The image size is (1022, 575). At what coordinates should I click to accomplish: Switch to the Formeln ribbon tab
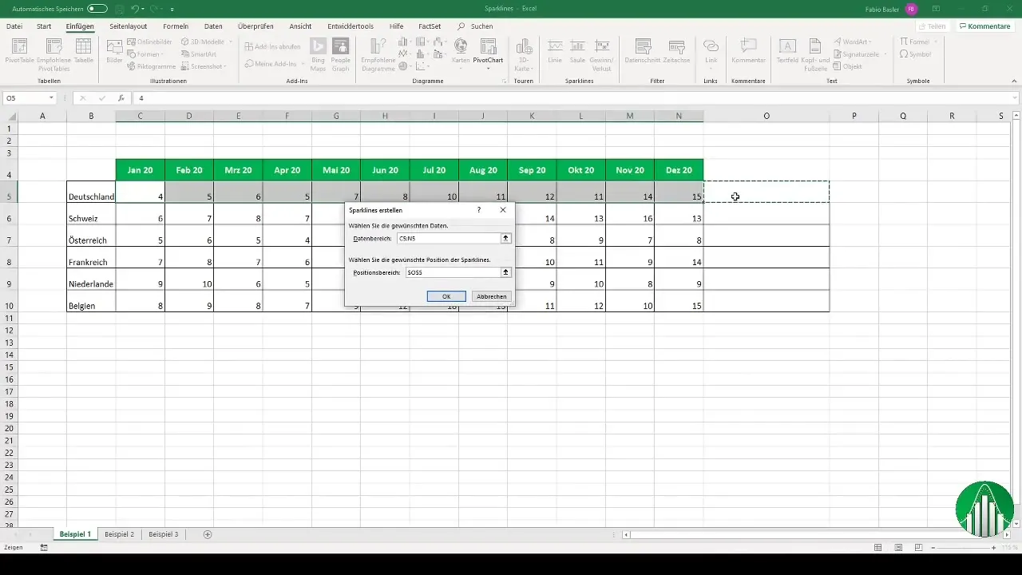(x=176, y=26)
